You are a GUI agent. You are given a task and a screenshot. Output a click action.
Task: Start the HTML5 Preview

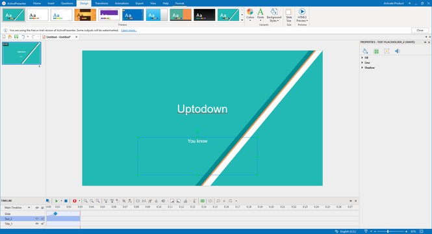302,16
